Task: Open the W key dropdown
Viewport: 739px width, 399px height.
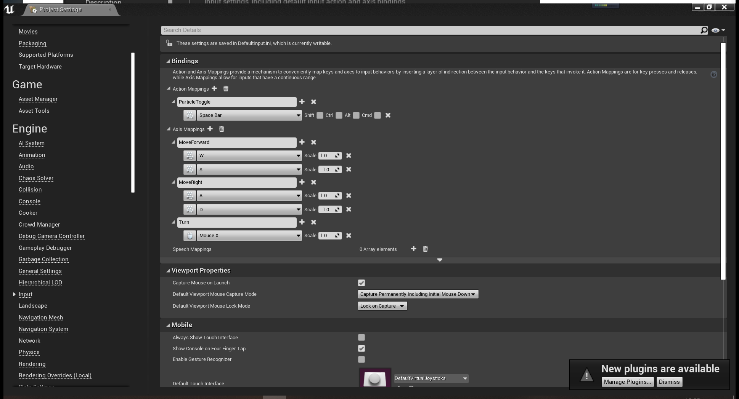Action: tap(249, 156)
